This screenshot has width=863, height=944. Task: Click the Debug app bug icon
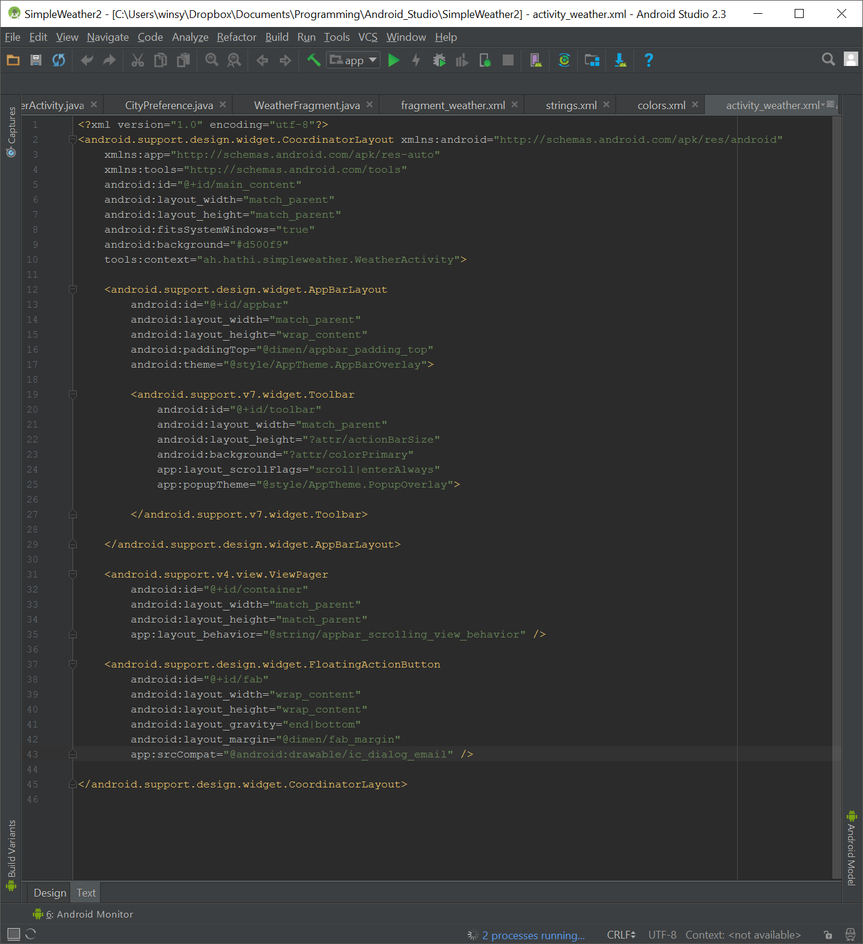click(x=439, y=60)
